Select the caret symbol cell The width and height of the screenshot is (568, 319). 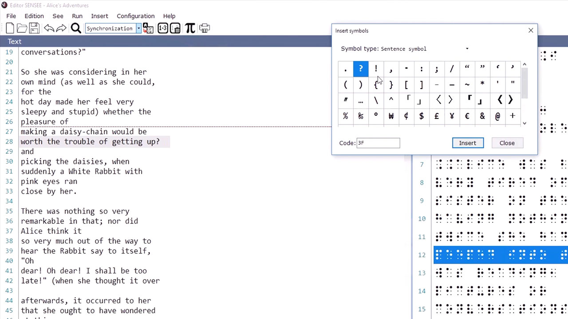point(391,100)
